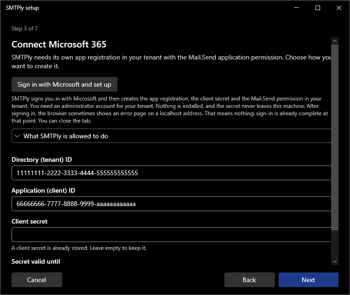
Task: Minimize the SMTPly setup window
Action: point(297,8)
